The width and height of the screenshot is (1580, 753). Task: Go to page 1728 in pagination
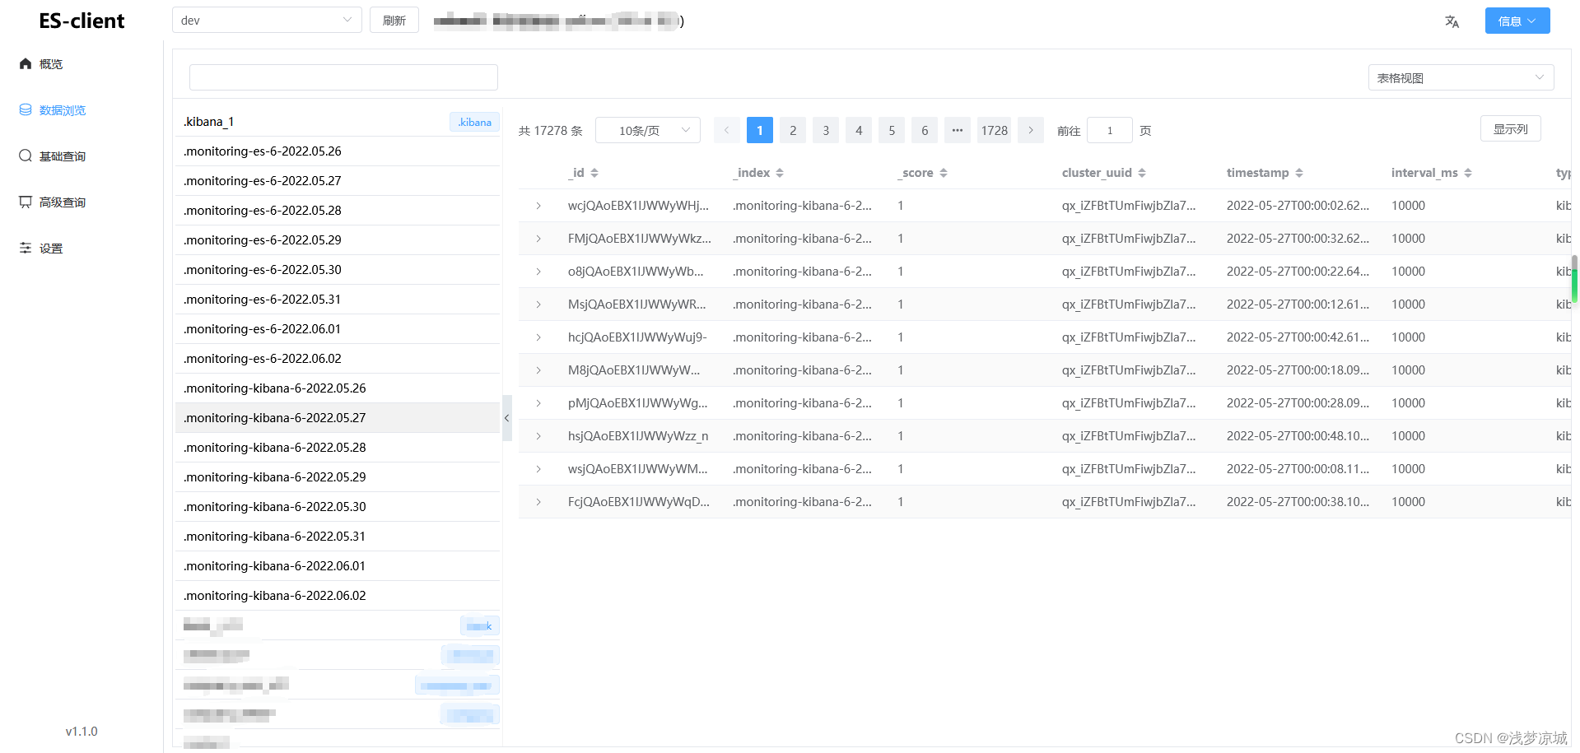(994, 130)
